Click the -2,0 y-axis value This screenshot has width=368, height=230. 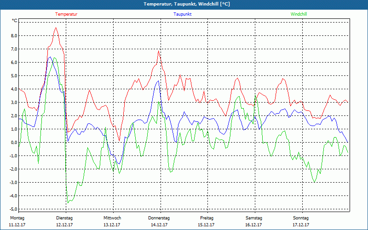tap(13, 169)
